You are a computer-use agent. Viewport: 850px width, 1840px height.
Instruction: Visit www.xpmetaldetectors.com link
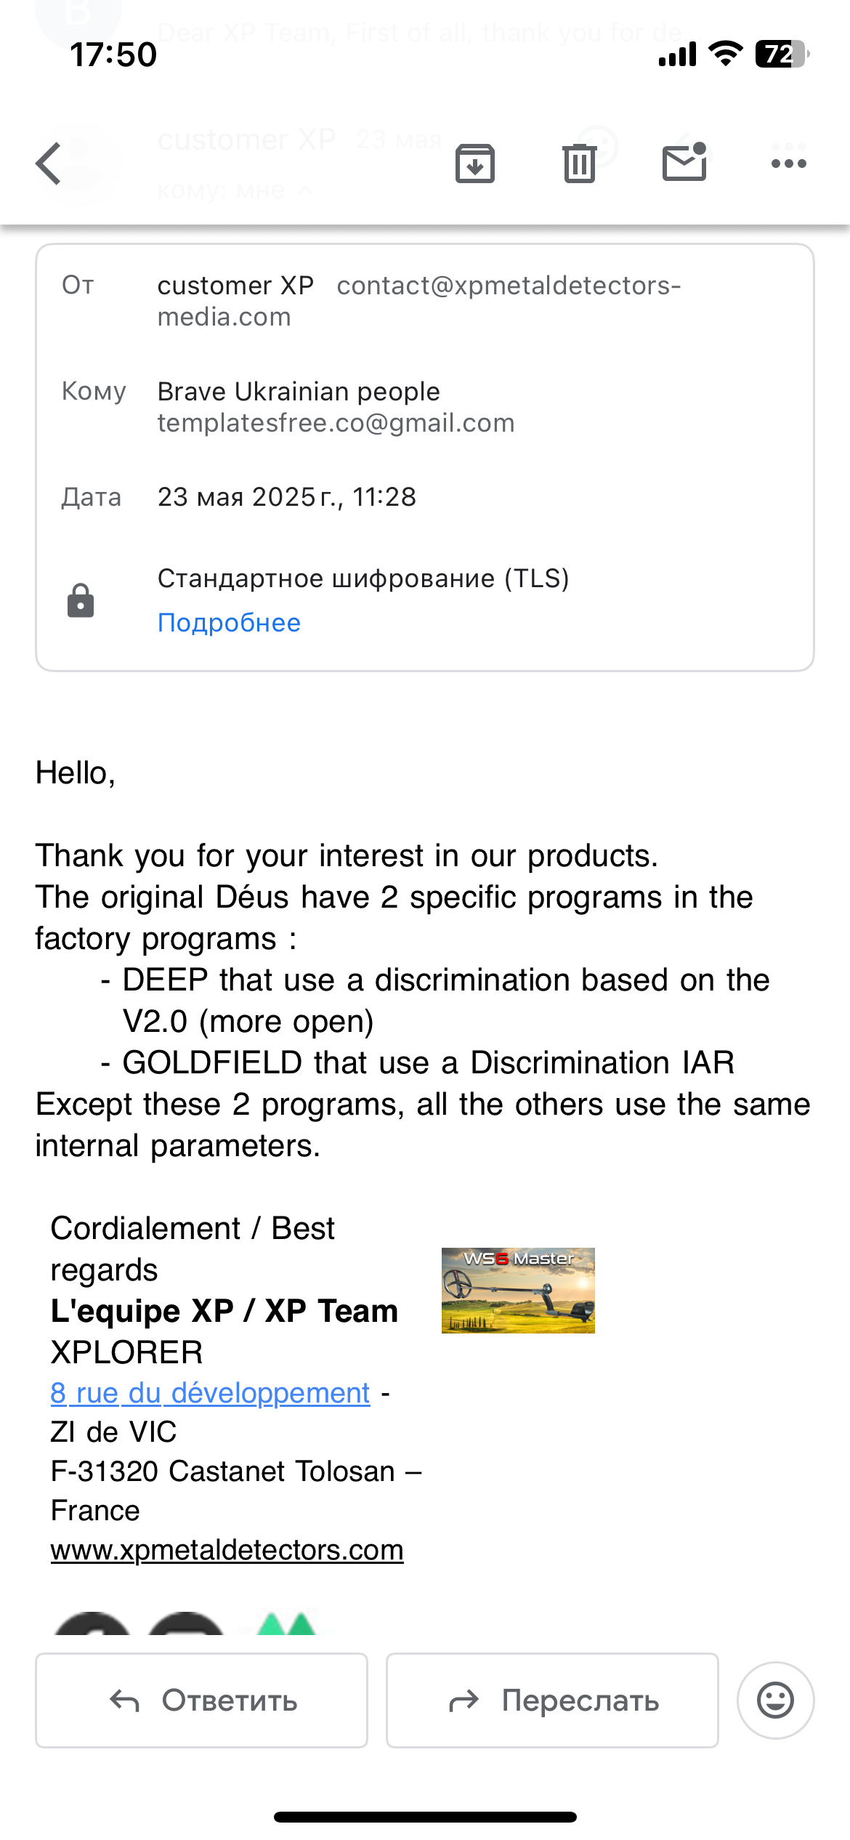point(227,1550)
